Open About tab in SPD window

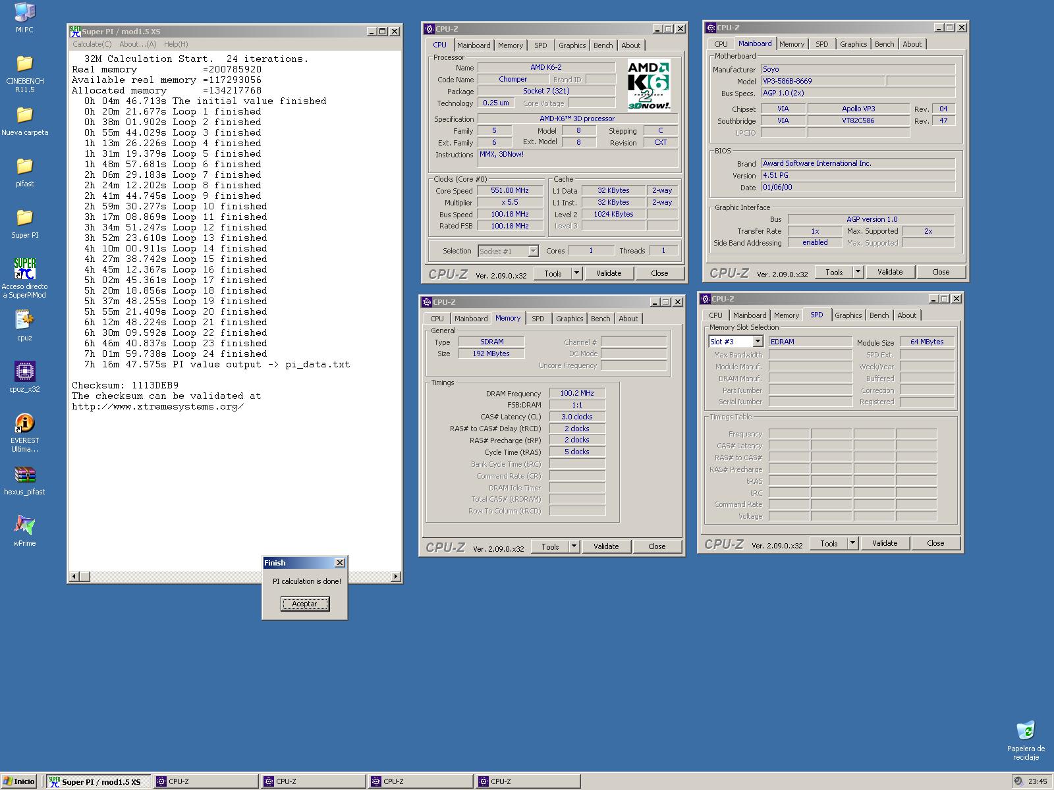tap(906, 315)
